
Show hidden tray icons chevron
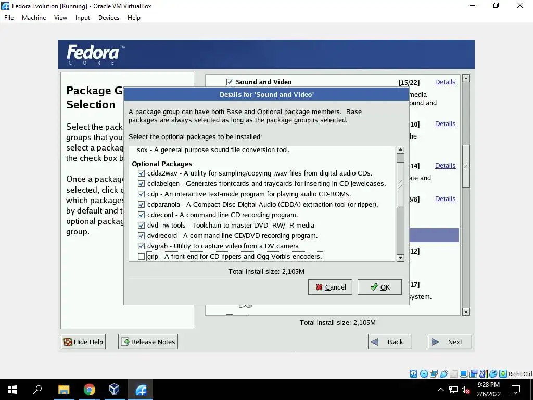pos(440,390)
